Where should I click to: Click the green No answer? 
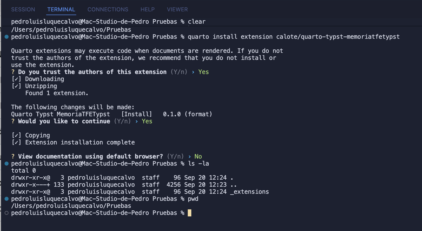pos(198,157)
